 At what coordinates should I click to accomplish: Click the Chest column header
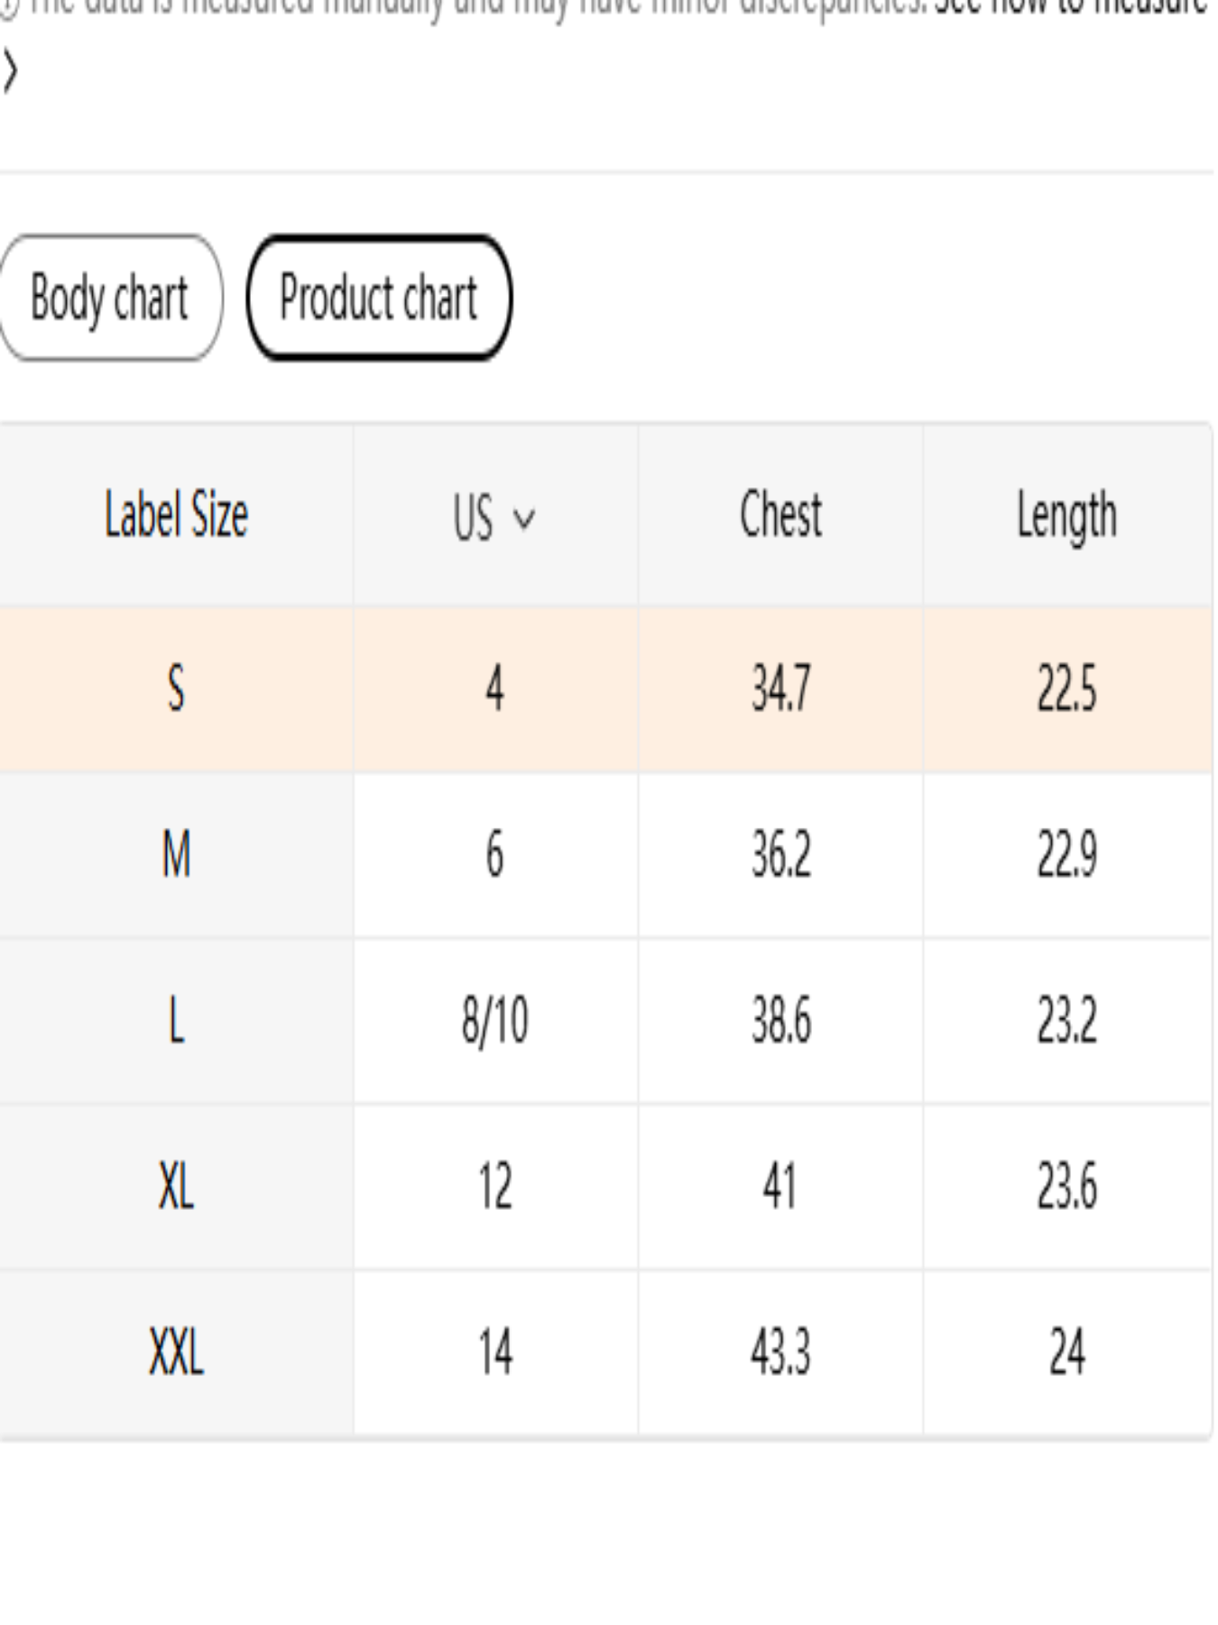(780, 515)
